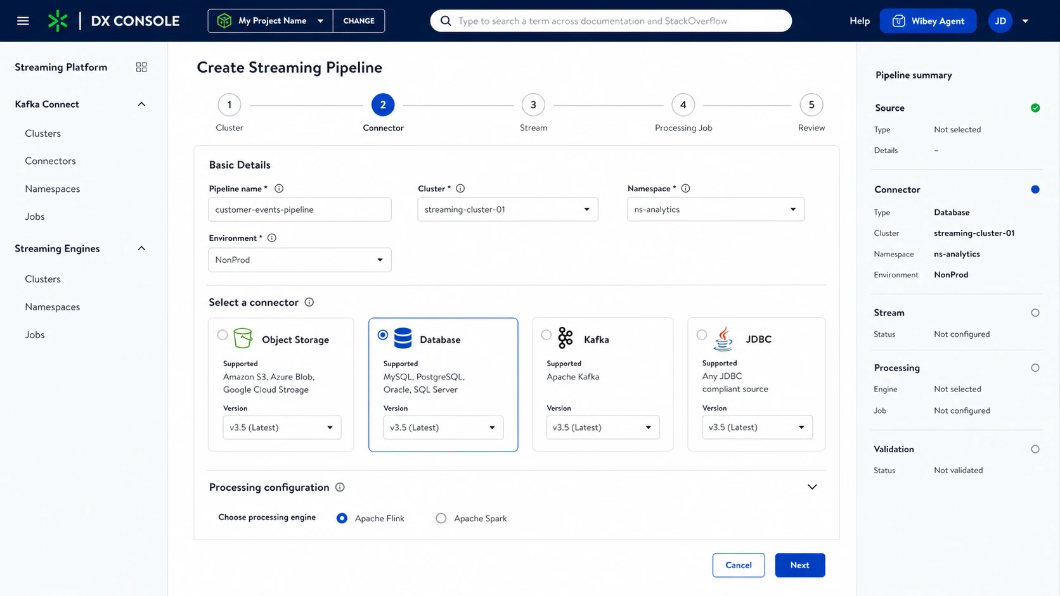
Task: Click the Processing status circle
Action: (x=1035, y=368)
